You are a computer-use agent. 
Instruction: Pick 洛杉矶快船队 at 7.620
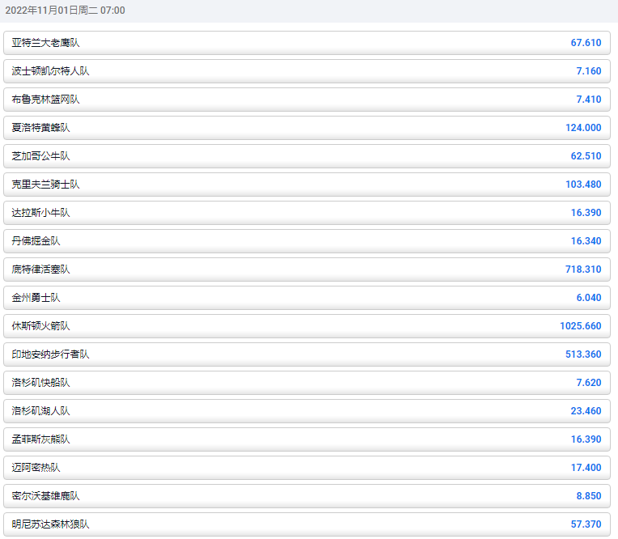[307, 383]
